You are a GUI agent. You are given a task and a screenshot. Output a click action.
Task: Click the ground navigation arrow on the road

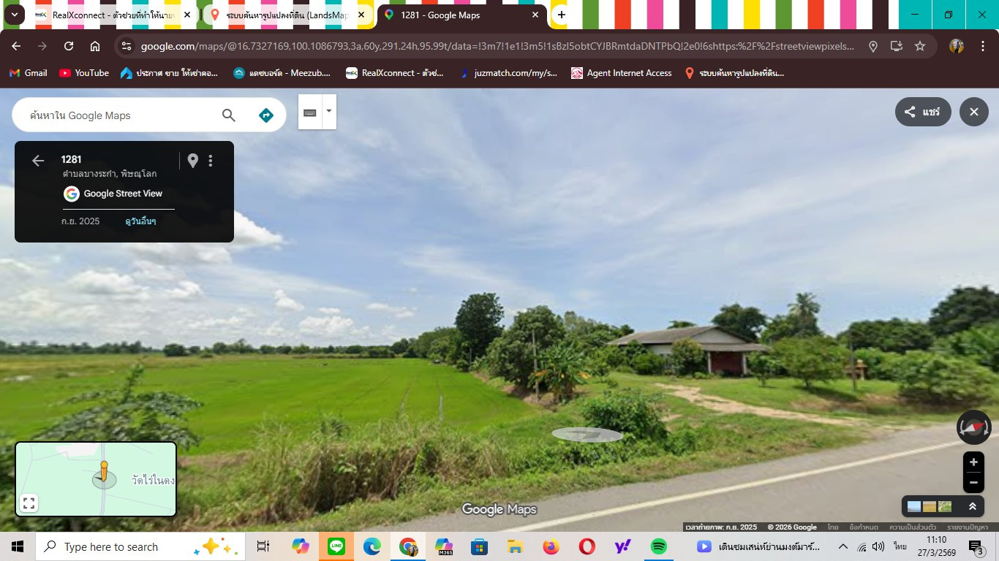click(x=587, y=435)
